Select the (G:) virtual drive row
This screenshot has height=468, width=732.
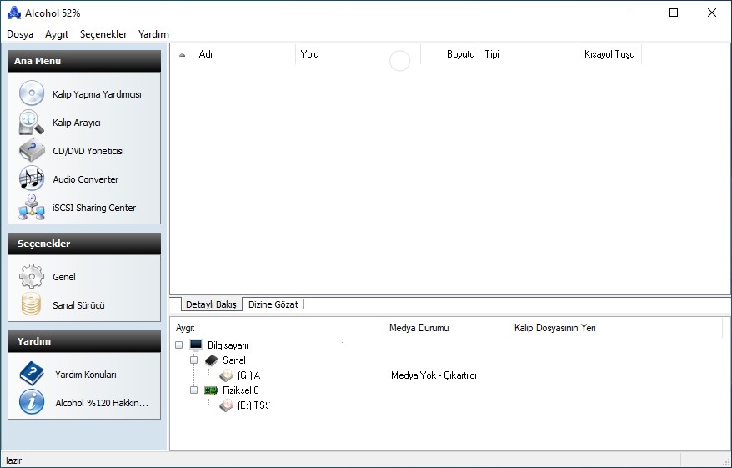pos(248,375)
